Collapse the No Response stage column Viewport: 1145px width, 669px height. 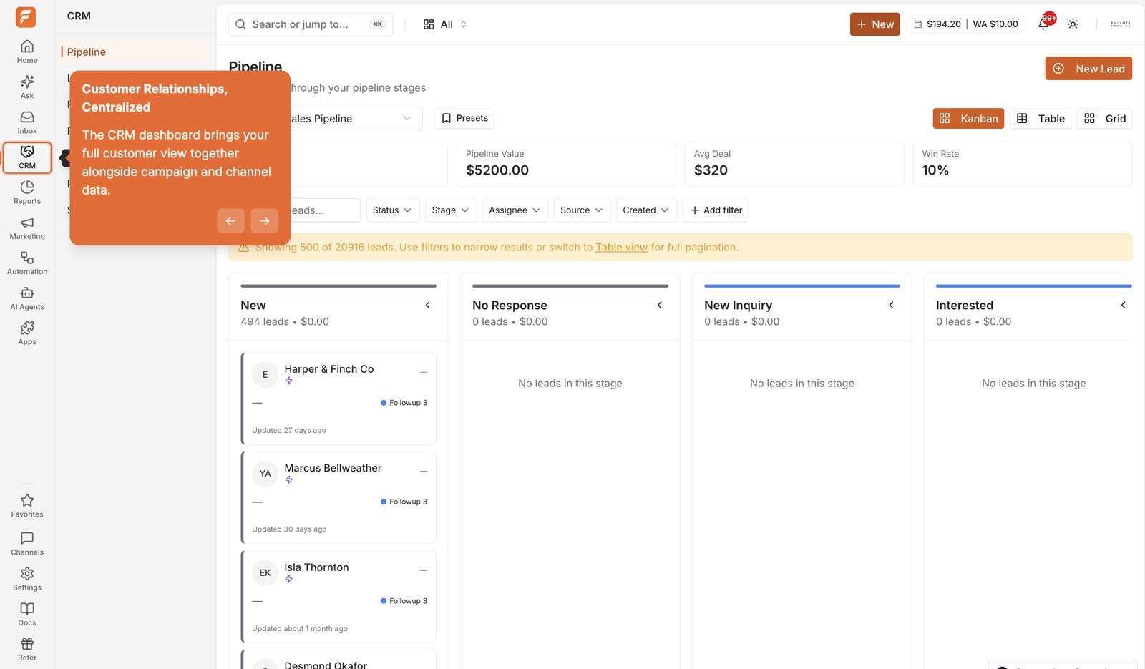click(x=660, y=306)
